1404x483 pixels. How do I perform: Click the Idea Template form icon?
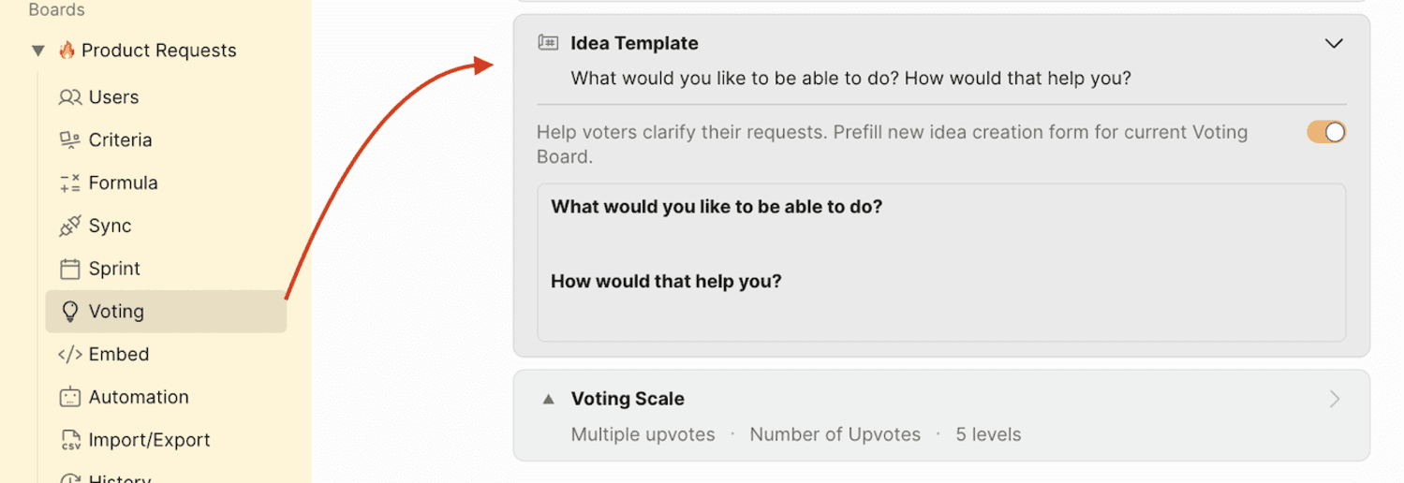click(548, 43)
